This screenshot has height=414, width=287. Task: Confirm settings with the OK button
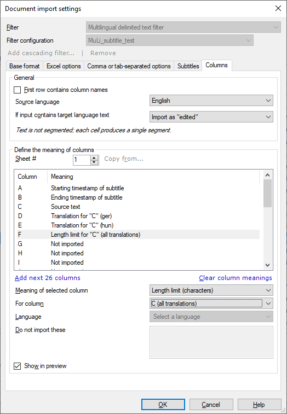pyautogui.click(x=163, y=405)
